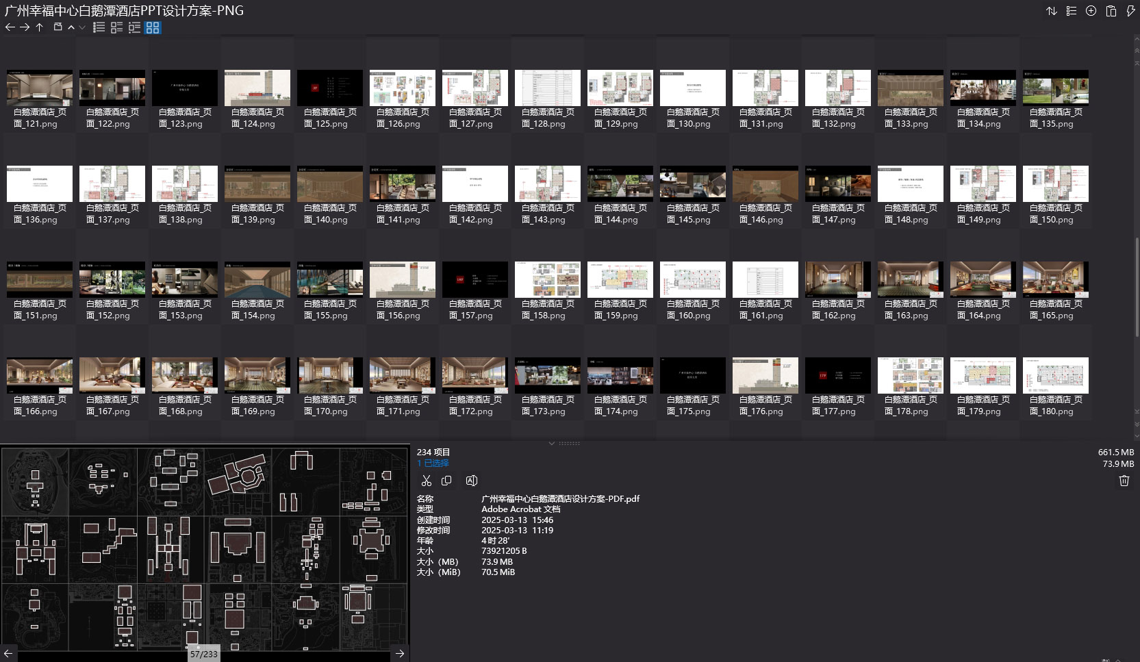Viewport: 1140px width, 662px height.
Task: Switch to the plain list view
Action: (99, 27)
